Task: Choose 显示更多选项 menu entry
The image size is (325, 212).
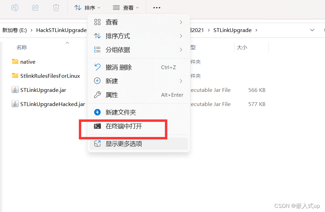Action: click(x=139, y=144)
